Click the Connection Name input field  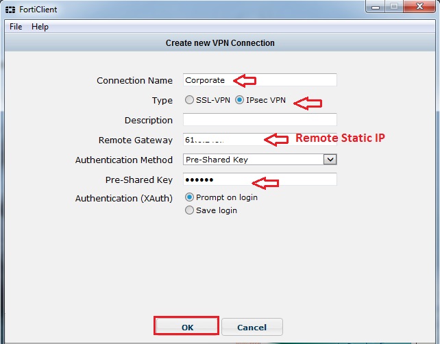pyautogui.click(x=260, y=80)
